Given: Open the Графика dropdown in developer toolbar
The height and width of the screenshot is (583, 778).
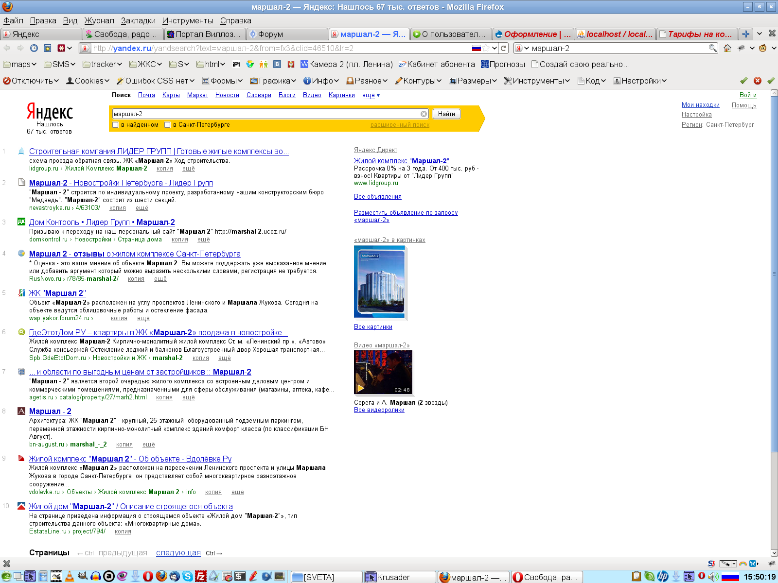Looking at the screenshot, I should (x=273, y=81).
